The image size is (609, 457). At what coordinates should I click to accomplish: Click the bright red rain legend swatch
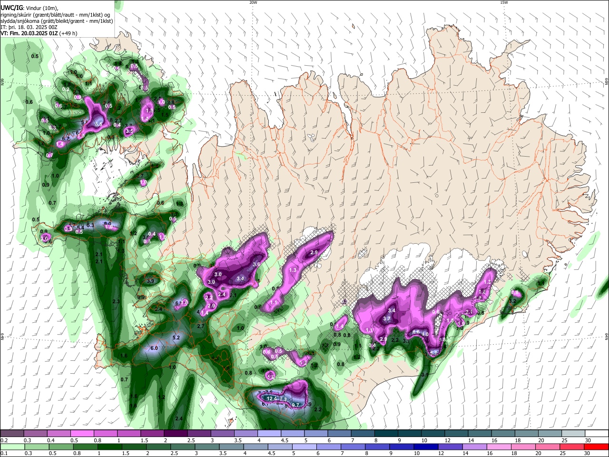point(596,447)
